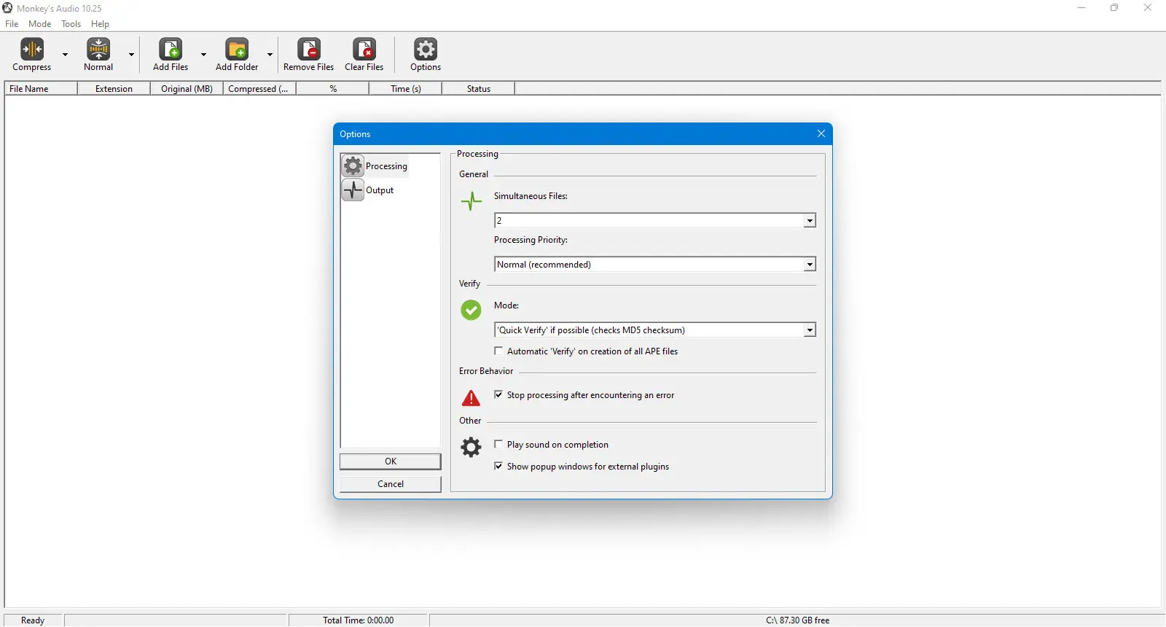Restore down the Monkey's Audio window

1114,8
